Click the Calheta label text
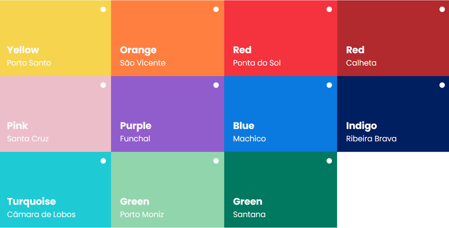This screenshot has width=449, height=228. point(361,63)
